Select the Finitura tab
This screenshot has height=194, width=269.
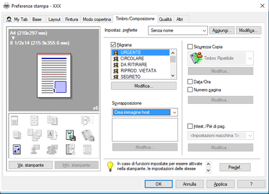click(x=72, y=19)
